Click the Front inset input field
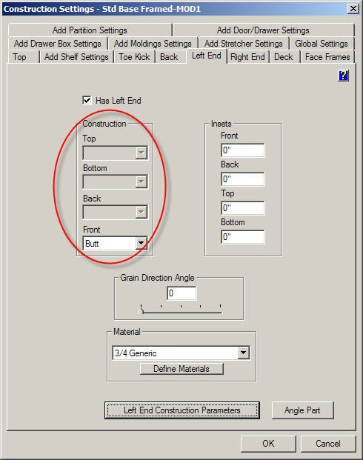The width and height of the screenshot is (363, 460). pyautogui.click(x=243, y=150)
